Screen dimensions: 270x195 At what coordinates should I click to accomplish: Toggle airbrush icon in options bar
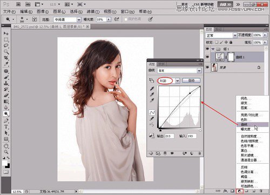[117, 19]
